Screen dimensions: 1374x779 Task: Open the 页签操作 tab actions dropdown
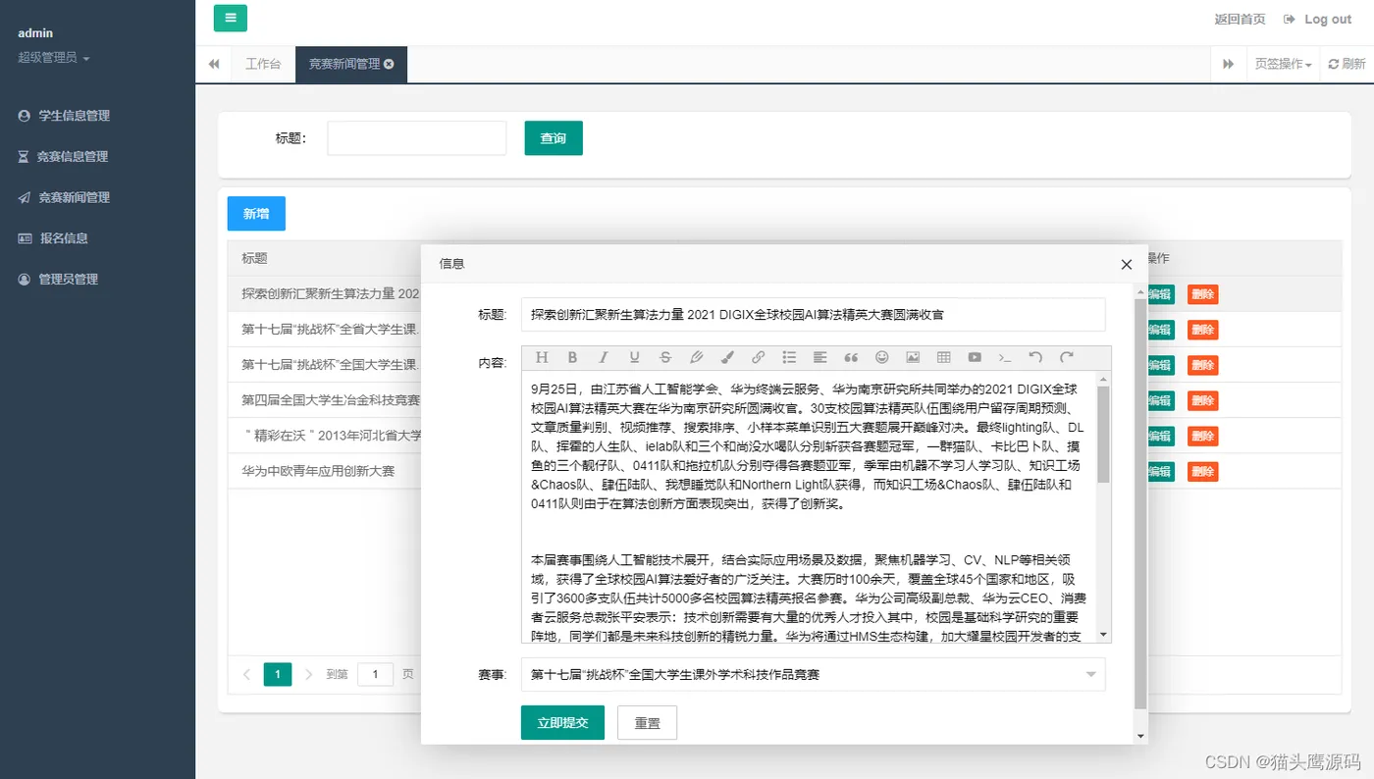pos(1283,64)
